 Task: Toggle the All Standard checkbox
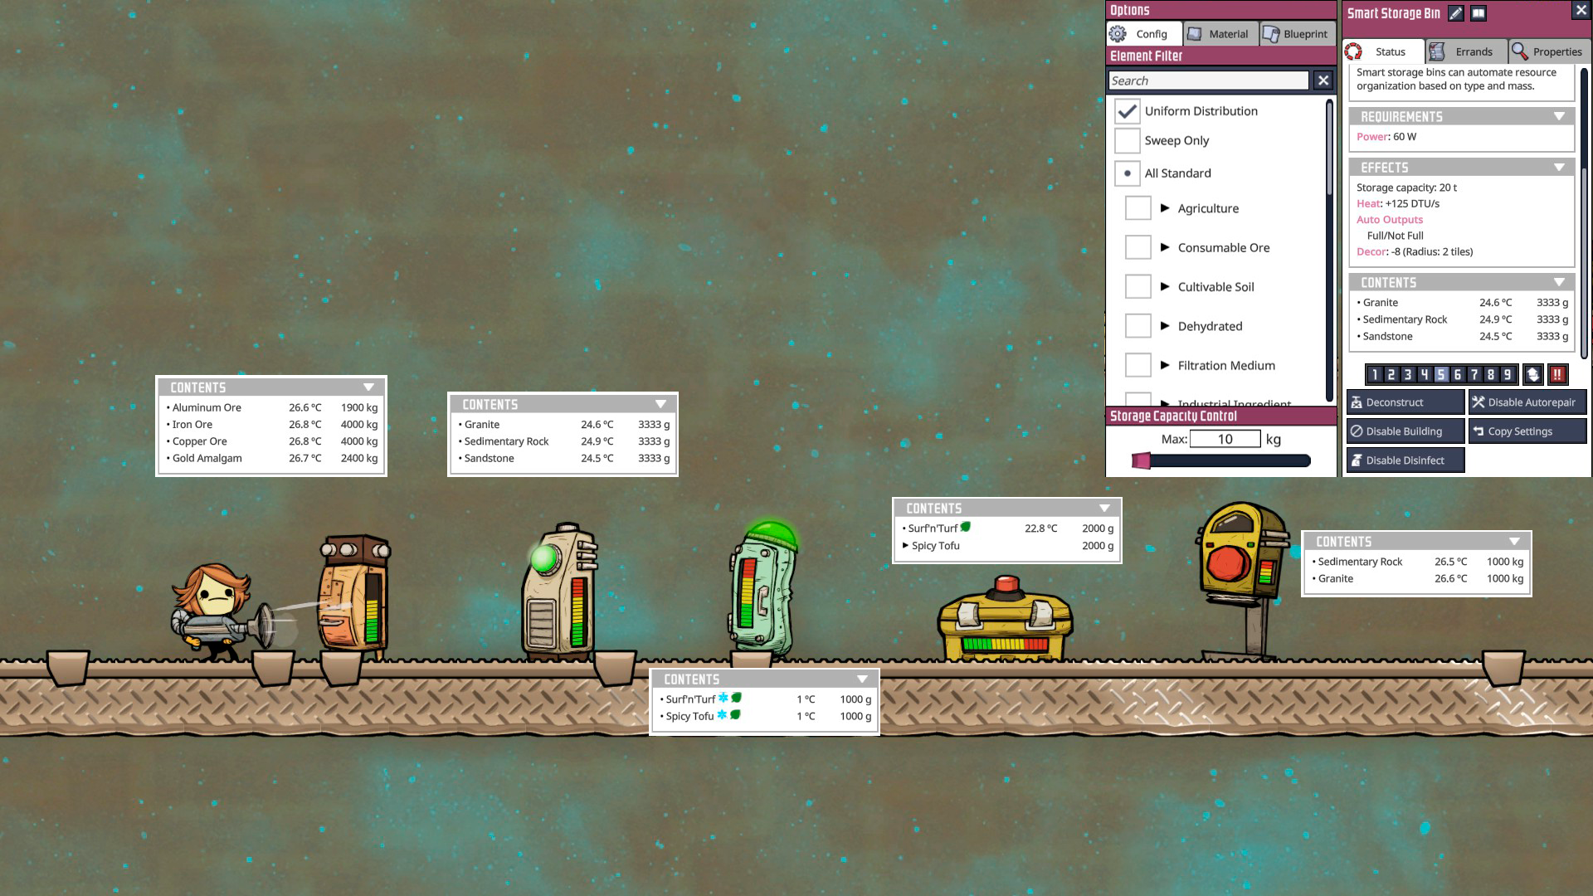(1127, 173)
